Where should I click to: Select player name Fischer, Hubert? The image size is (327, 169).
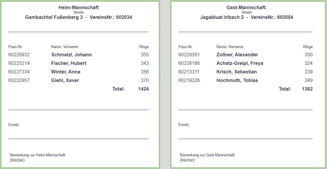[x=69, y=63]
